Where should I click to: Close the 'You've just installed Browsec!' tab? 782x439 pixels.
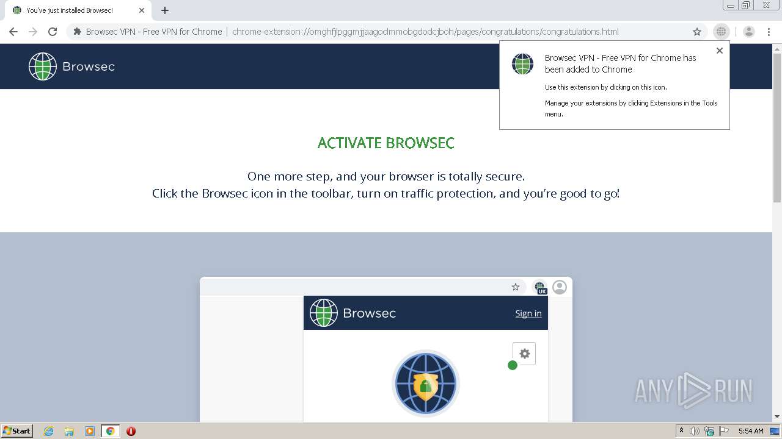142,10
